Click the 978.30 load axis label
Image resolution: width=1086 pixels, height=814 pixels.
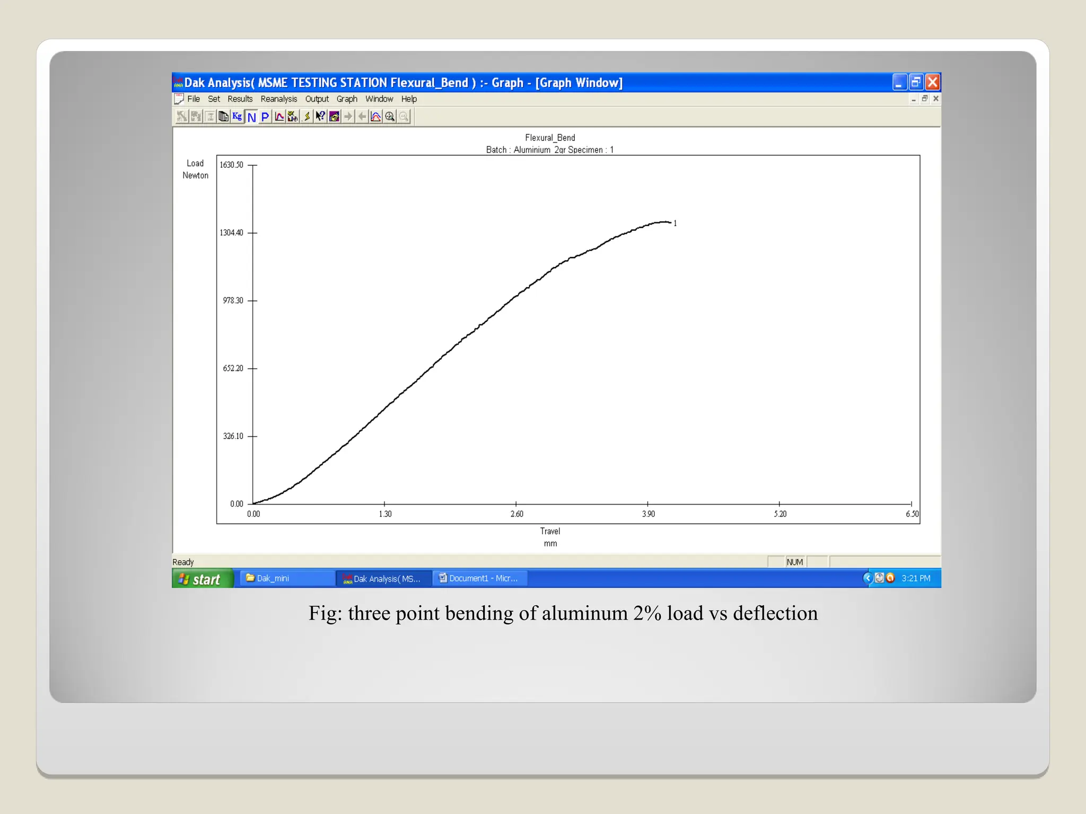click(233, 300)
